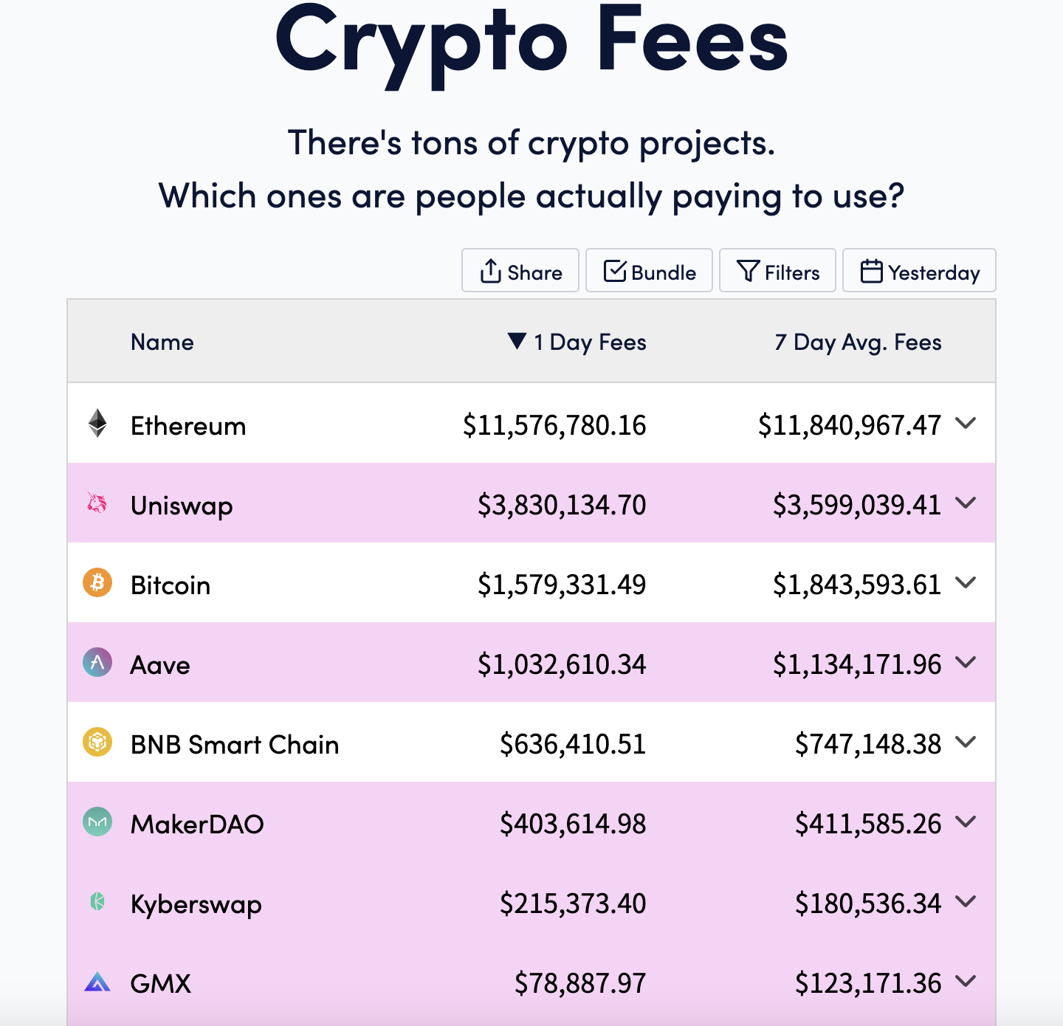
Task: Expand the Ethereum row details chevron
Action: click(x=966, y=423)
